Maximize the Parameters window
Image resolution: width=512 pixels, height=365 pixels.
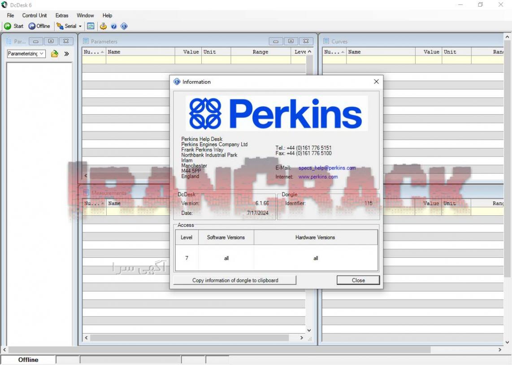point(291,41)
